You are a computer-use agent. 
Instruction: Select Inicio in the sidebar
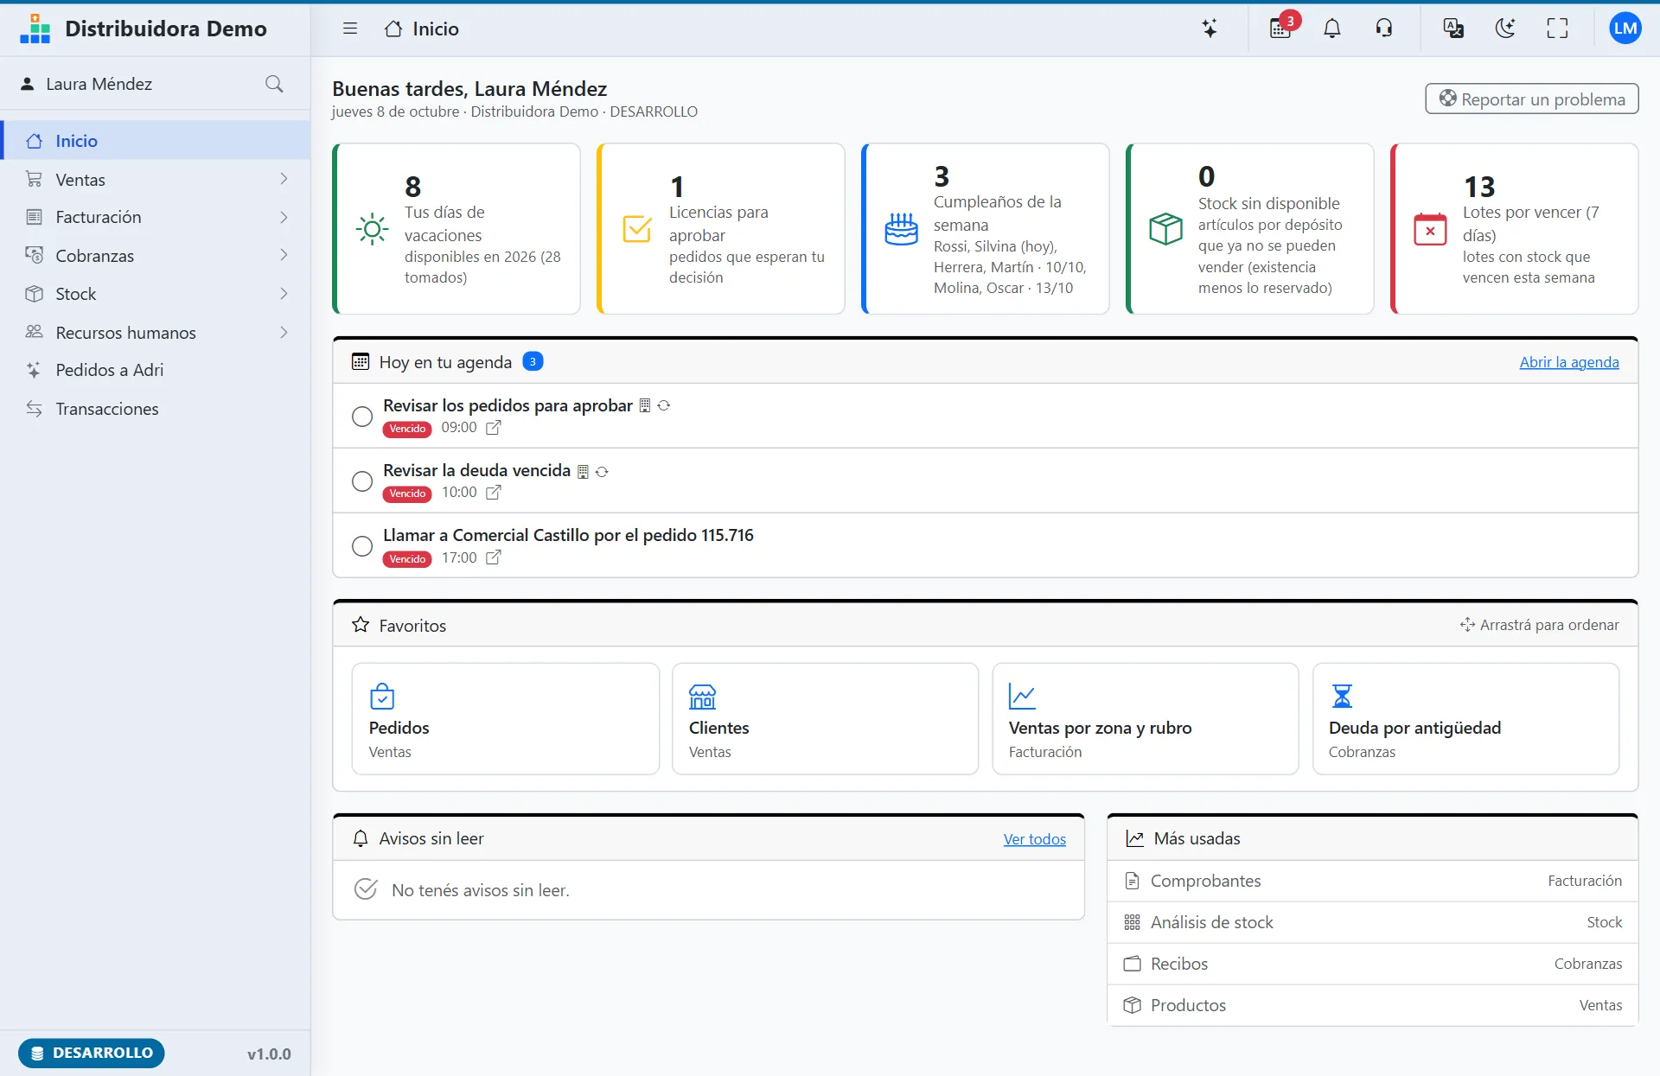[x=156, y=141]
